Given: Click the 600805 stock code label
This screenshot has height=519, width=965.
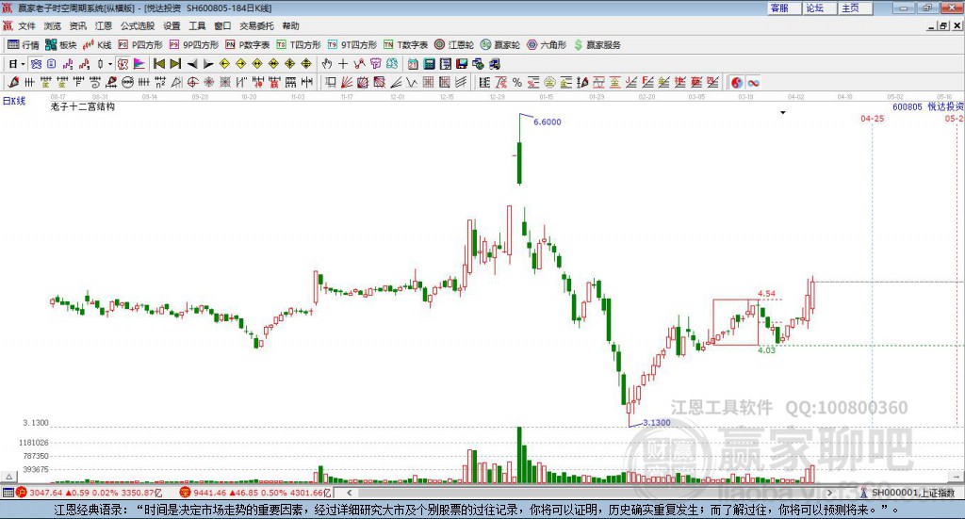Looking at the screenshot, I should [x=908, y=107].
